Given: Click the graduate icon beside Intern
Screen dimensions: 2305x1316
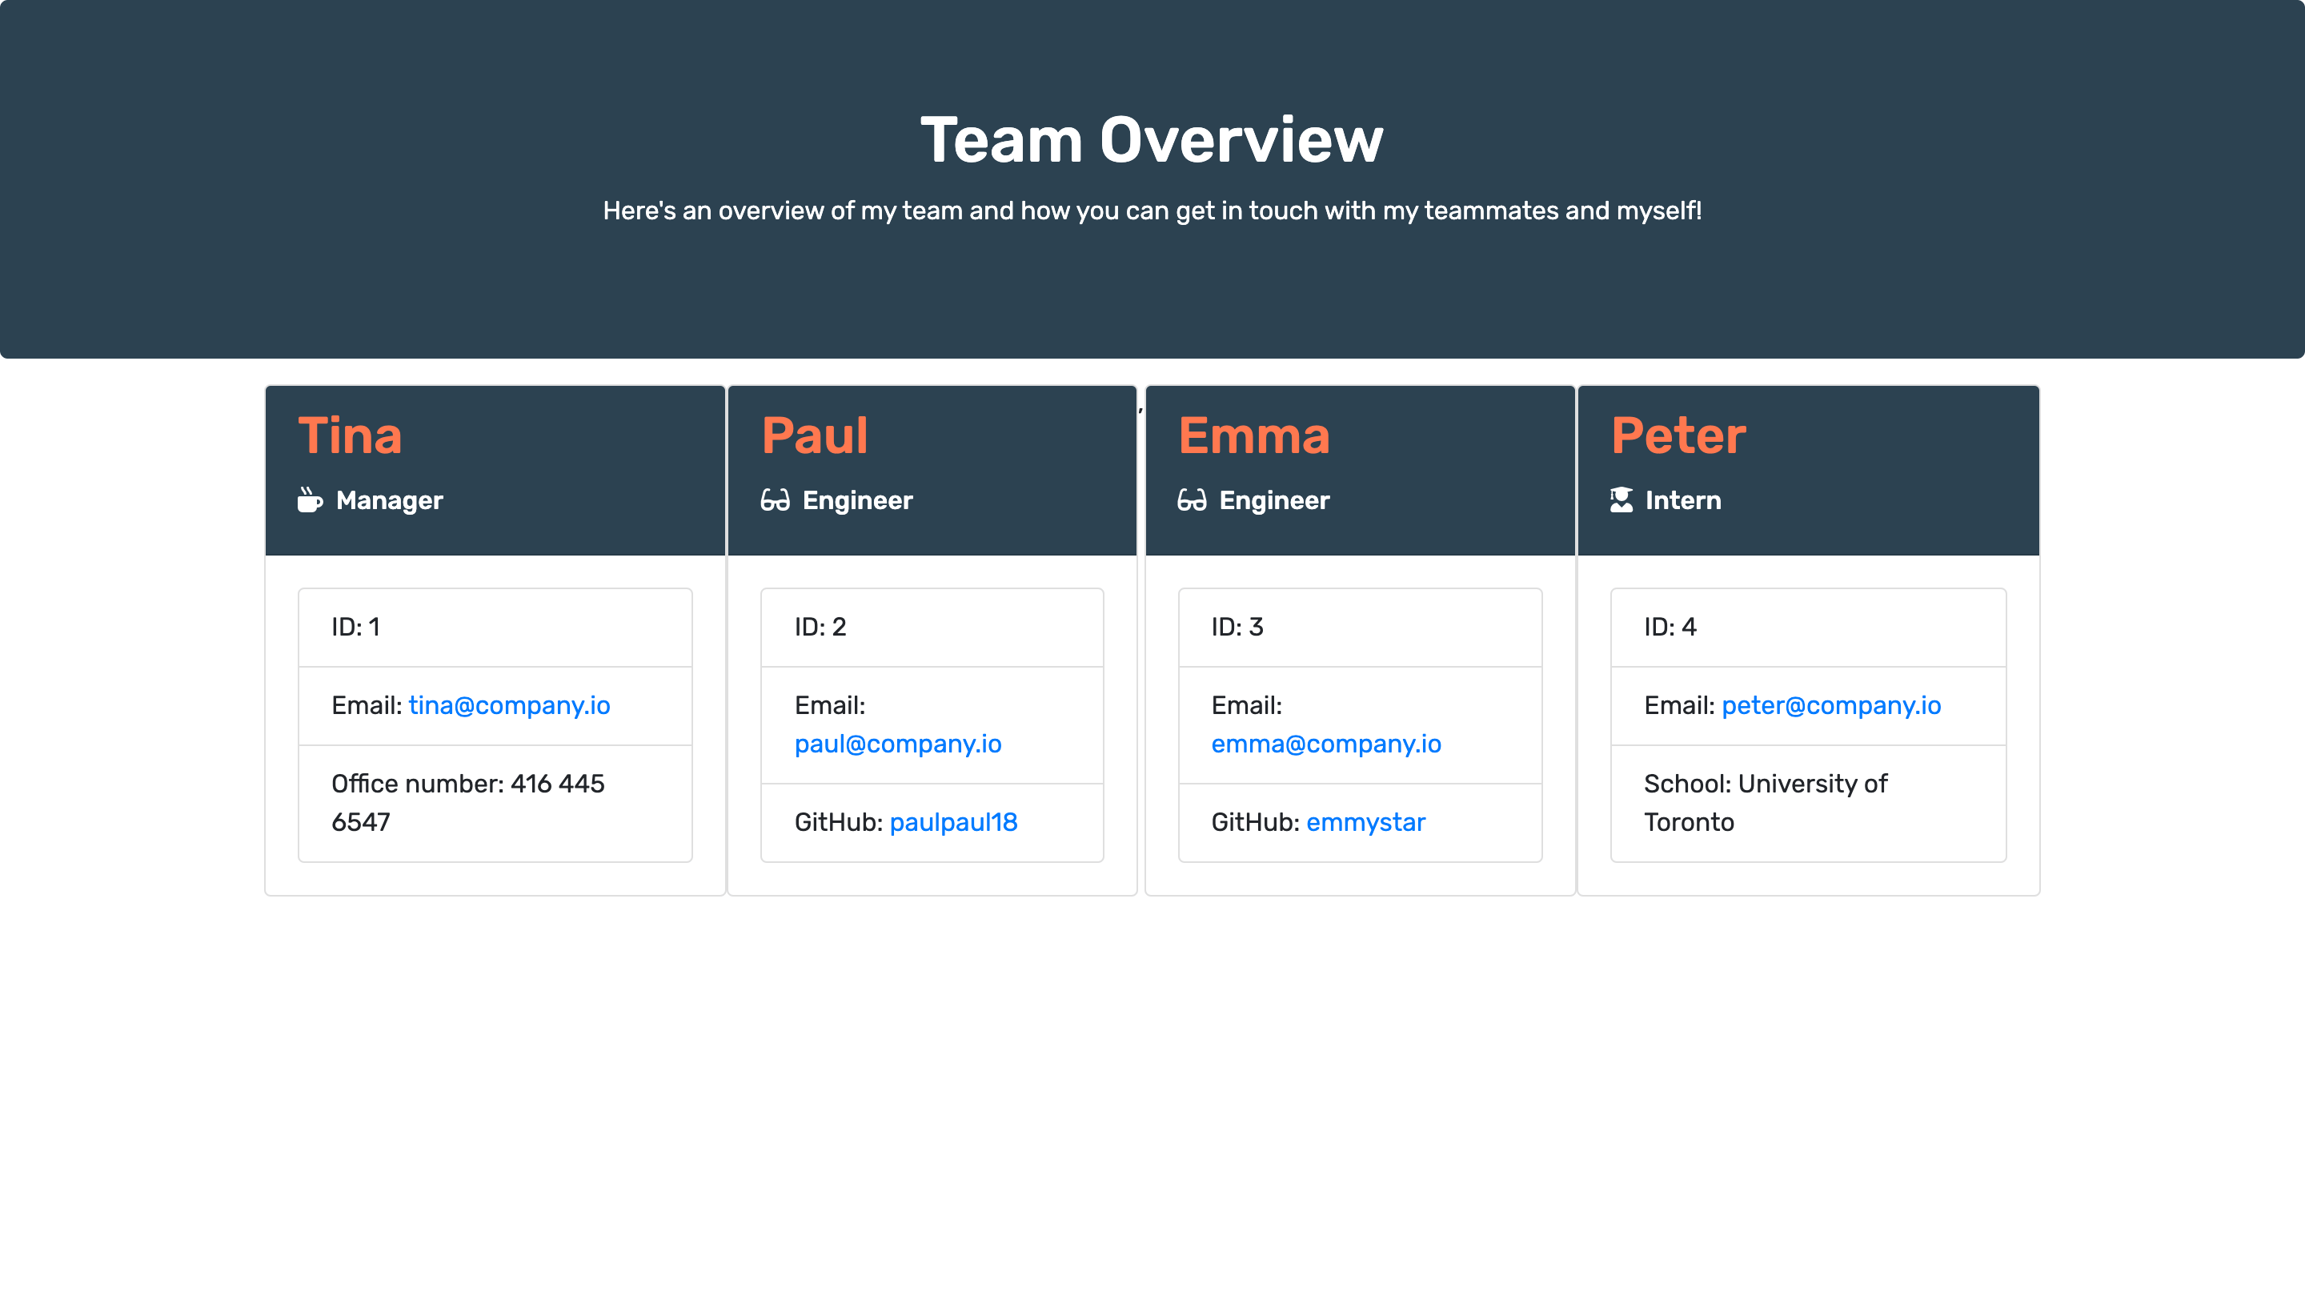Looking at the screenshot, I should (x=1621, y=500).
